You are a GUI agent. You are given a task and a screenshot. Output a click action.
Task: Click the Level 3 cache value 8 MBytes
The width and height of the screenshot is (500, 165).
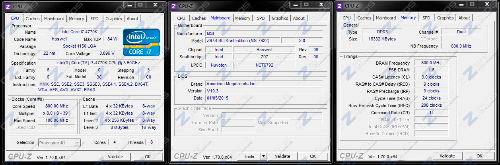tap(119, 128)
